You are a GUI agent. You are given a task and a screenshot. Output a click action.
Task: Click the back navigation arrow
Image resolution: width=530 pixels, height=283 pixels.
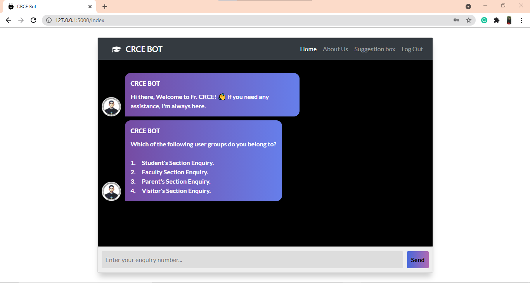tap(9, 20)
